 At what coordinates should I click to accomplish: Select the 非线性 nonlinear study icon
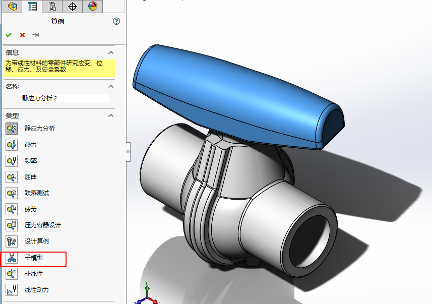coord(12,274)
